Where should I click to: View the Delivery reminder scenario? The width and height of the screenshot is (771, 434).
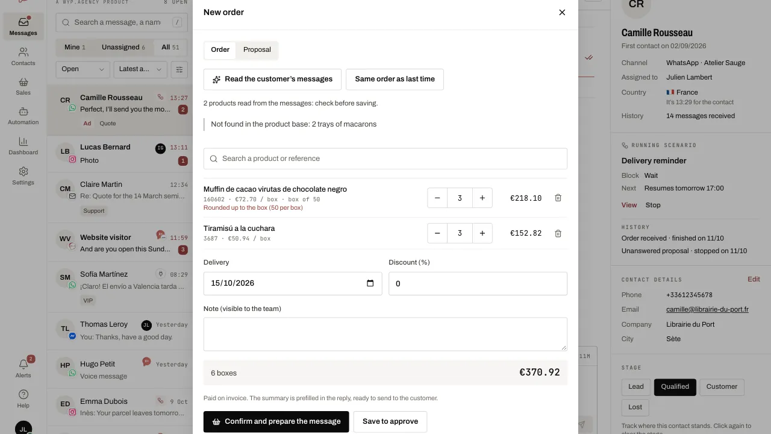coord(629,205)
